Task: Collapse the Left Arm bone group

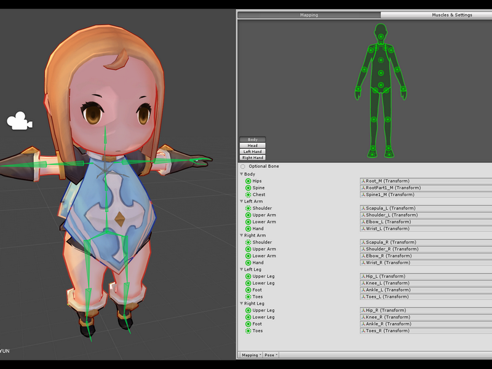Action: (242, 201)
